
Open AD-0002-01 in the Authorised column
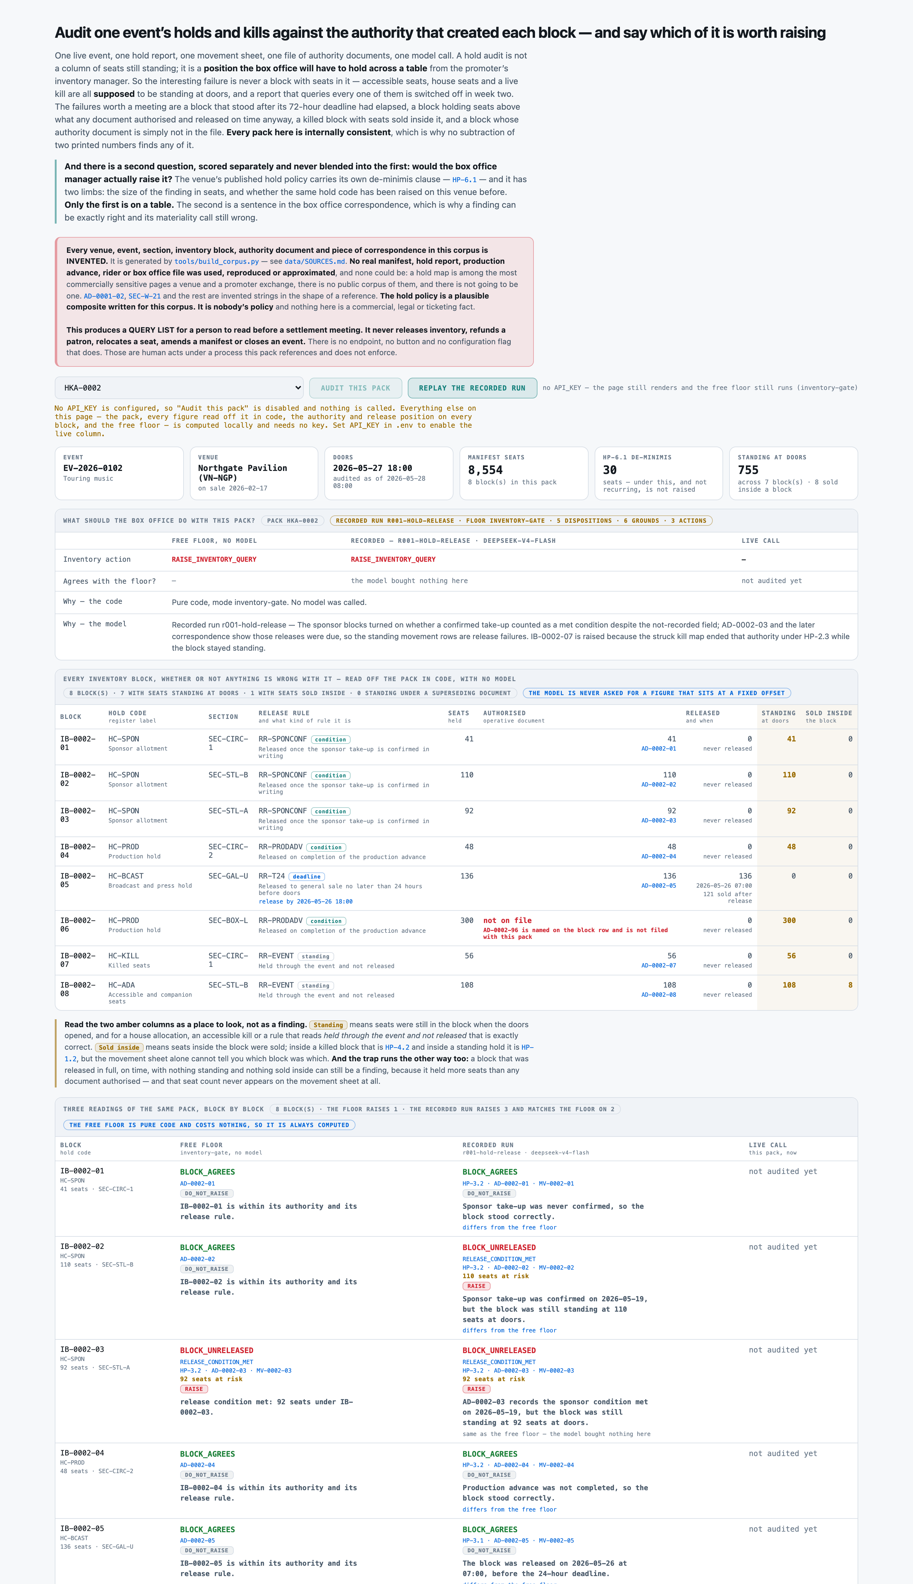pyautogui.click(x=658, y=749)
